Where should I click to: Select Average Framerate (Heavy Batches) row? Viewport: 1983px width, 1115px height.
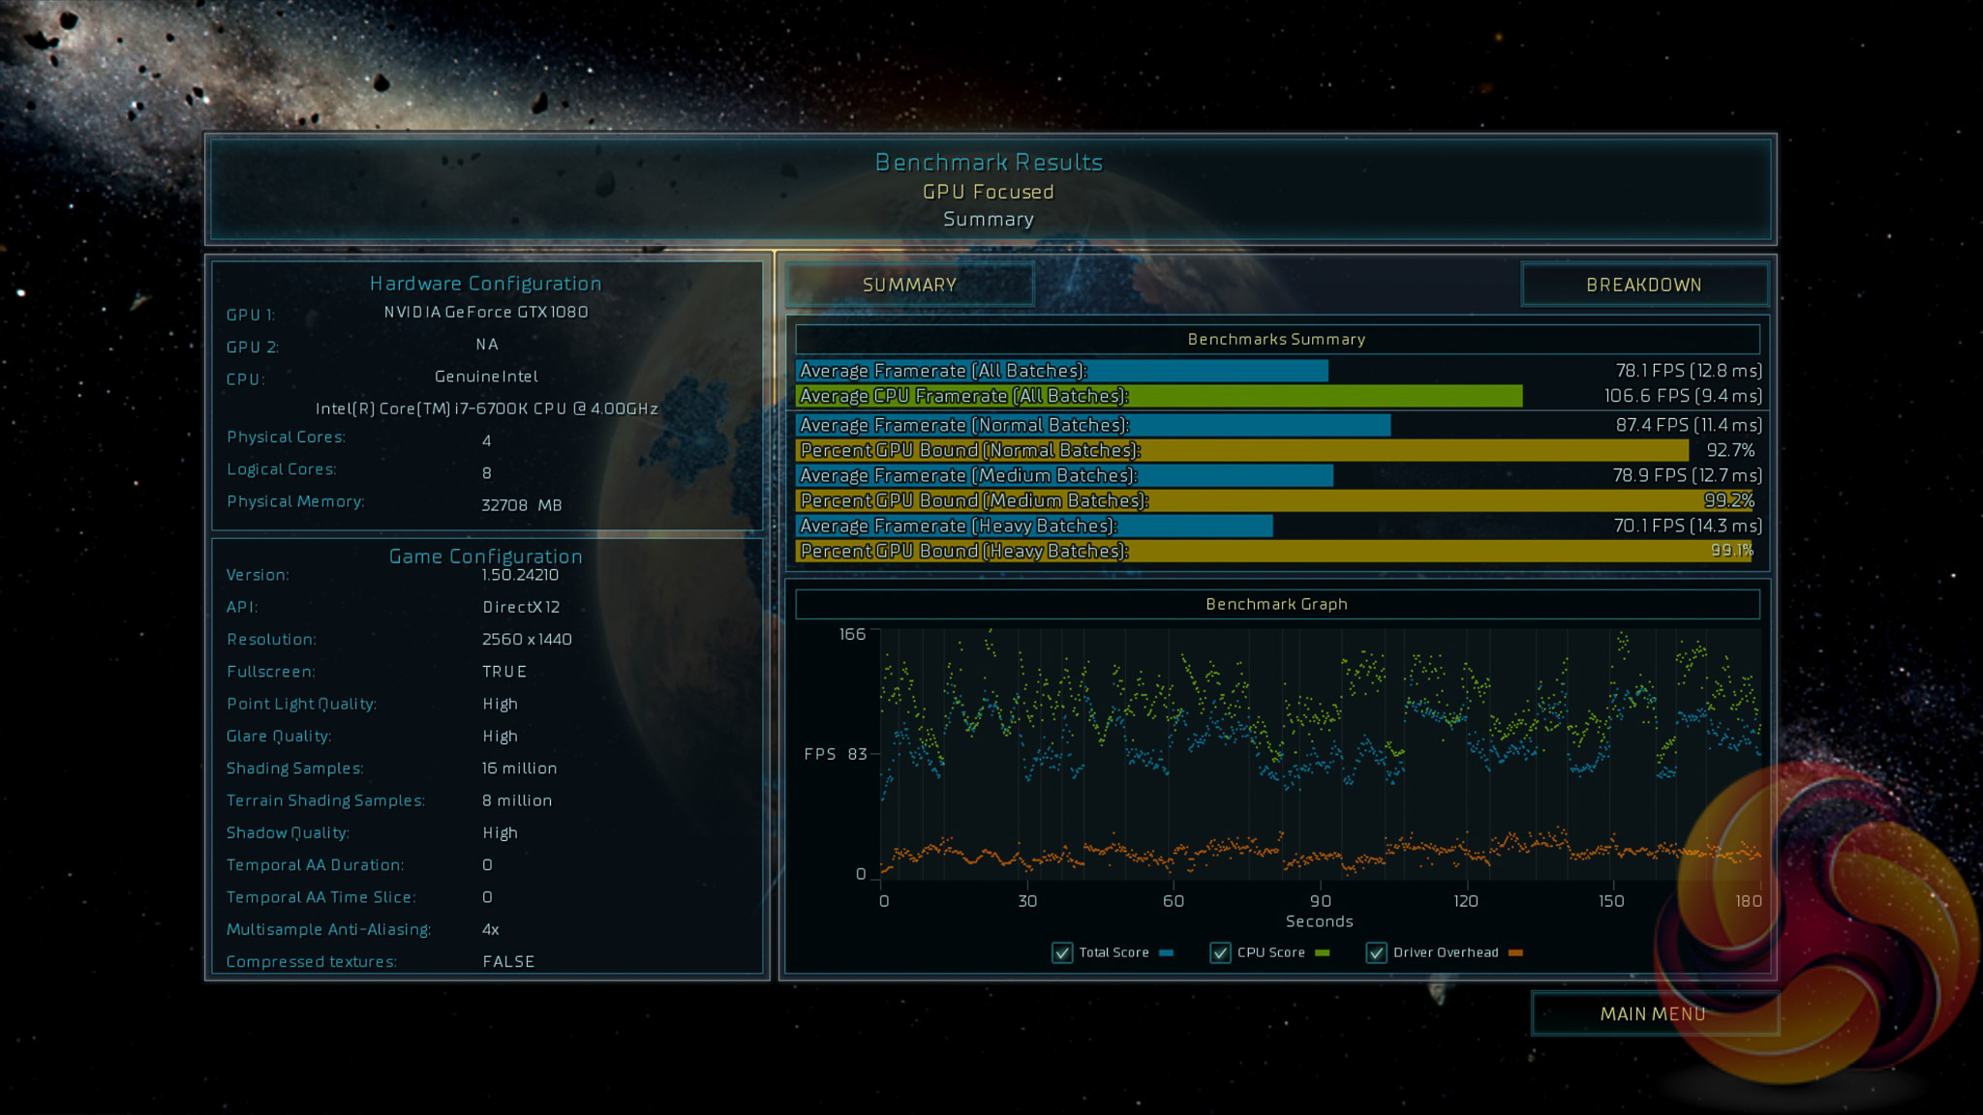tap(1033, 526)
